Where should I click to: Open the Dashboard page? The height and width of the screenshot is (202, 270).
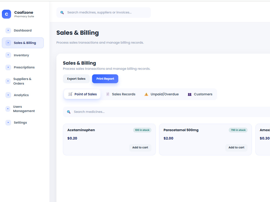23,30
